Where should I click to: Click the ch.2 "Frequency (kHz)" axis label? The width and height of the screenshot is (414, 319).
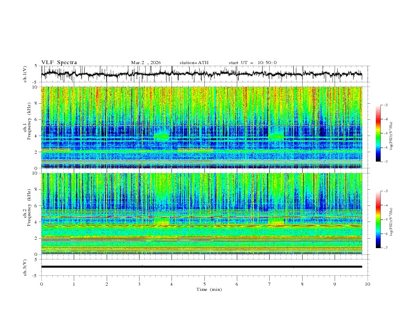(x=29, y=207)
